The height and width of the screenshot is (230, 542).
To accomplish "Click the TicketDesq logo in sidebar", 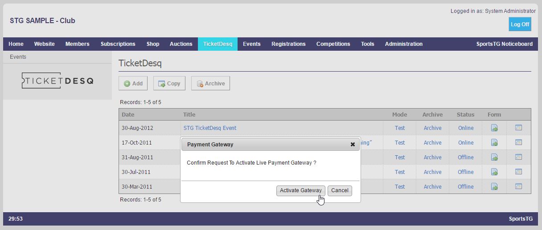I will (x=57, y=81).
